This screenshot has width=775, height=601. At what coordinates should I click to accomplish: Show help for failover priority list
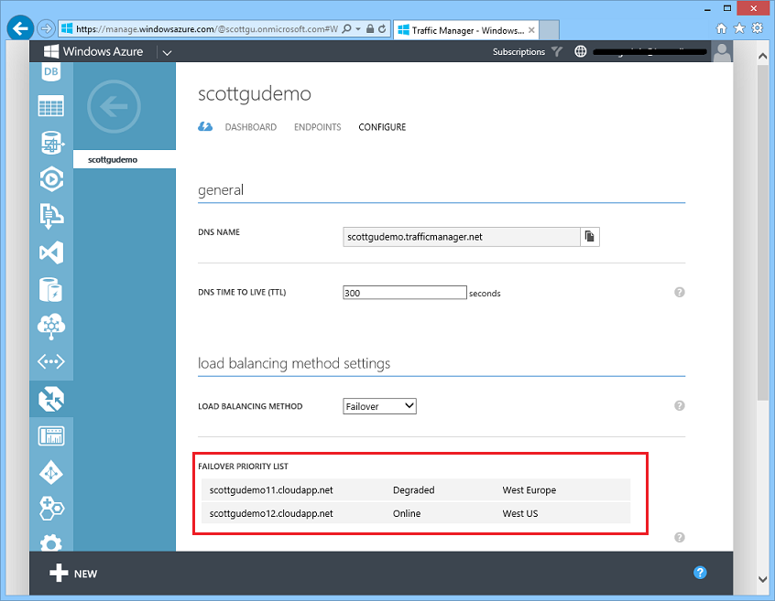pyautogui.click(x=680, y=537)
